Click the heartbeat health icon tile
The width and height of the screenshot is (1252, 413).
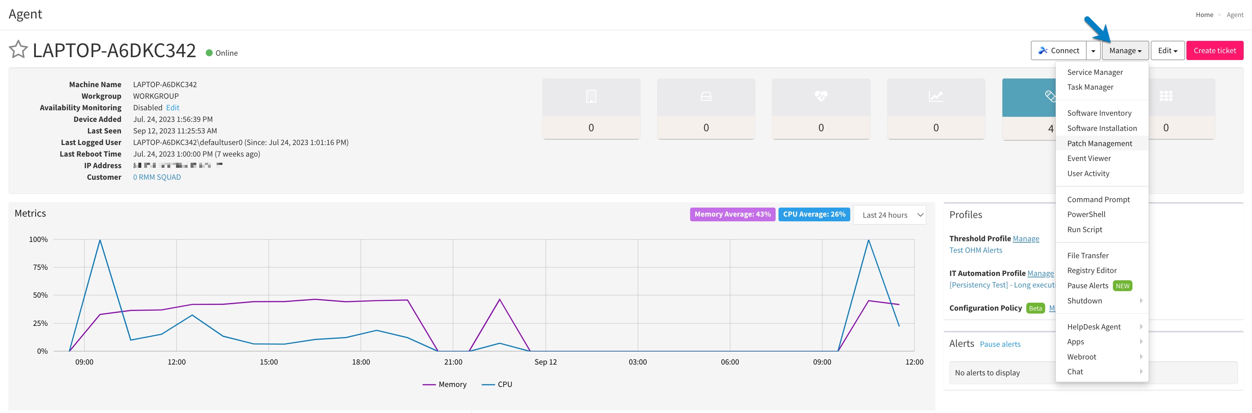821,97
